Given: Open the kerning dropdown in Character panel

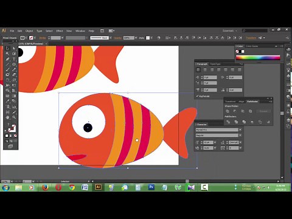Looking at the screenshot, I should pos(215,148).
